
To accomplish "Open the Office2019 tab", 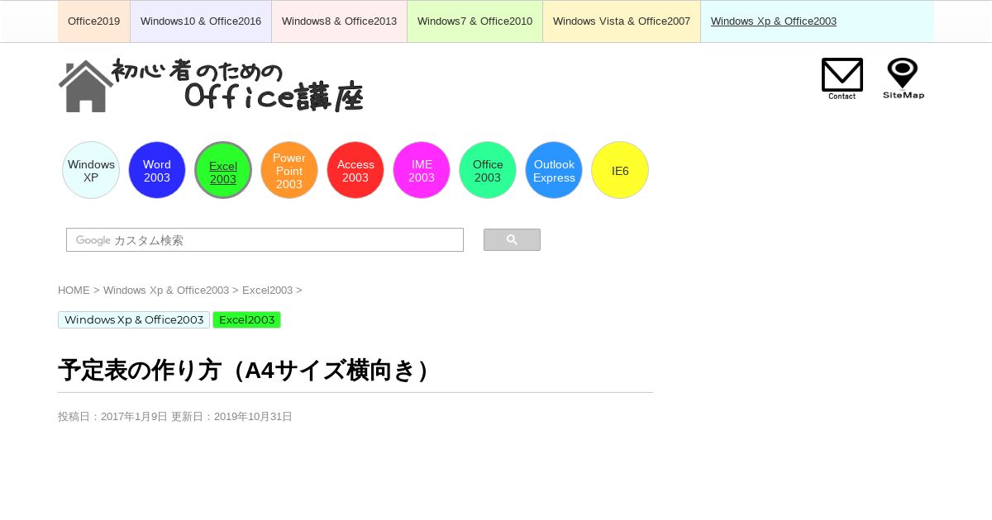I will (x=94, y=21).
